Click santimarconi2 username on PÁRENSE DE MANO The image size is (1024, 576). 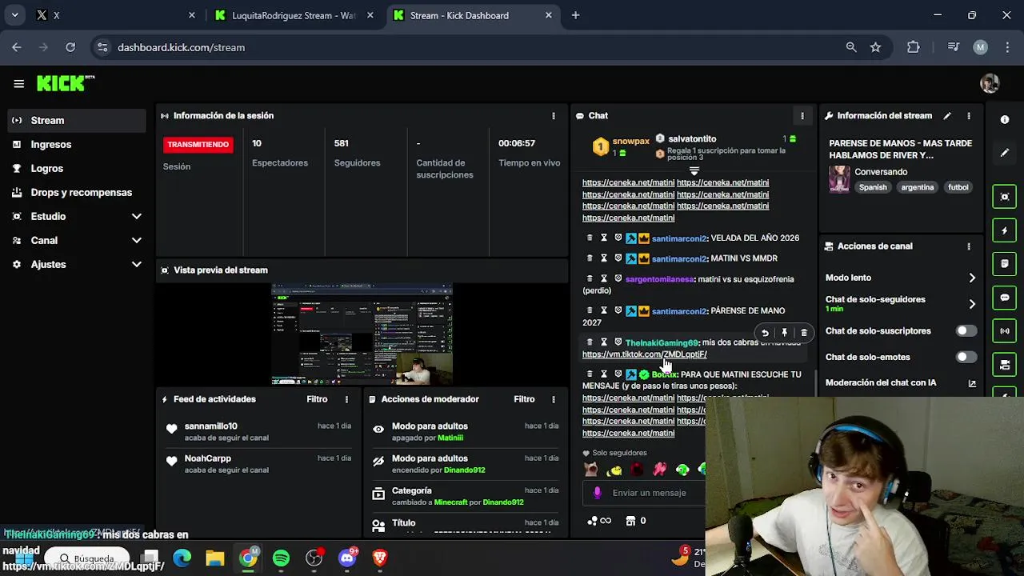[679, 310]
